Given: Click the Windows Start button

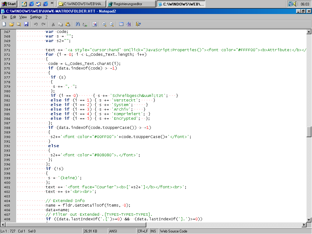Looking at the screenshot, I should click(9, 4).
